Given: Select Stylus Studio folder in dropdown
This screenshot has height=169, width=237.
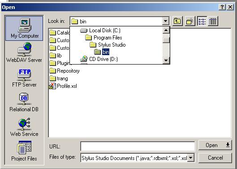Looking at the screenshot, I should pos(108,45).
